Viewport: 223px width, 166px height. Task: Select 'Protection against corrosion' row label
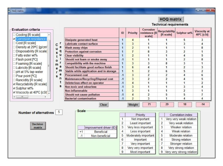pyautogui.click(x=91, y=52)
